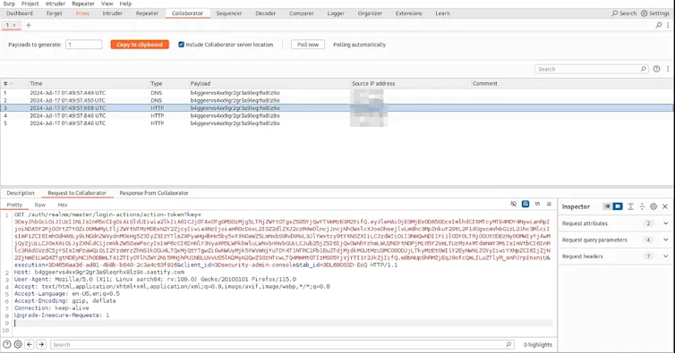Open the Description tab
This screenshot has height=353, width=675.
pyautogui.click(x=21, y=193)
